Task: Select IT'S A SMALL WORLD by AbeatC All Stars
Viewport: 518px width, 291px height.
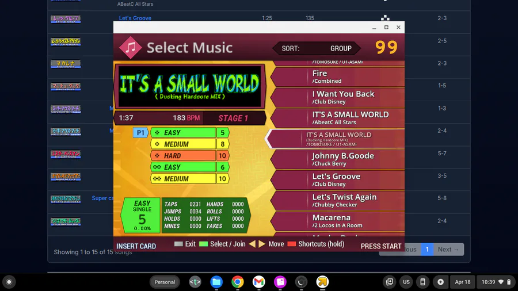Action: 338,118
